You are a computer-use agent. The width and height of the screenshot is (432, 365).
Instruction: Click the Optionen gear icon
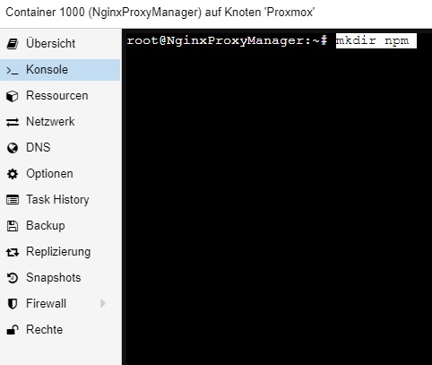[13, 174]
